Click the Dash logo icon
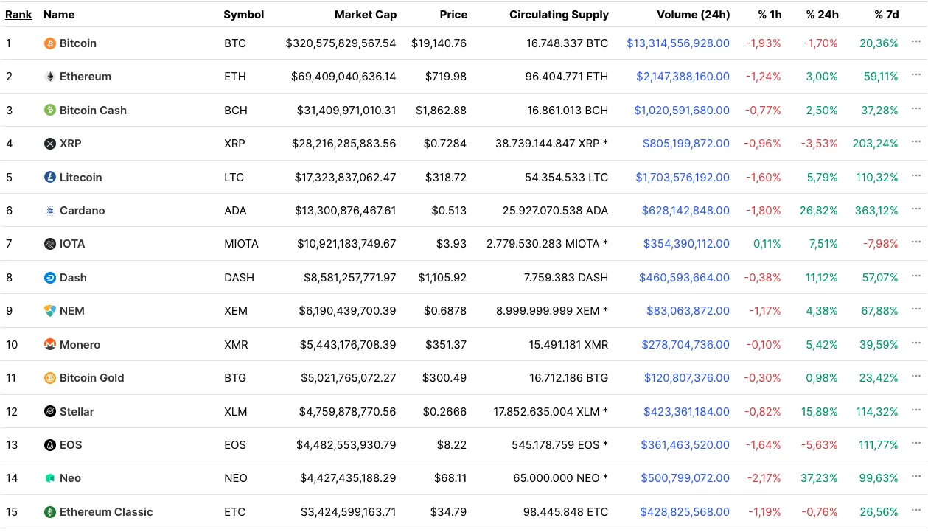The image size is (928, 532). [x=50, y=278]
